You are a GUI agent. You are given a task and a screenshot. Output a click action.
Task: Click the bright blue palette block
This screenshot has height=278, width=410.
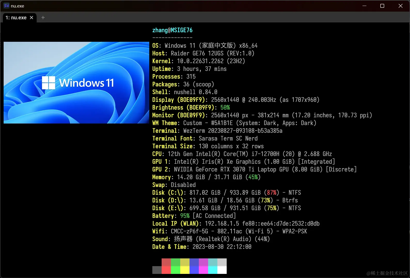pyautogui.click(x=194, y=270)
